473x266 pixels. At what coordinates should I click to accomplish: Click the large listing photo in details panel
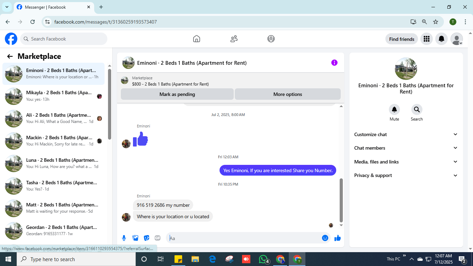coord(406,69)
